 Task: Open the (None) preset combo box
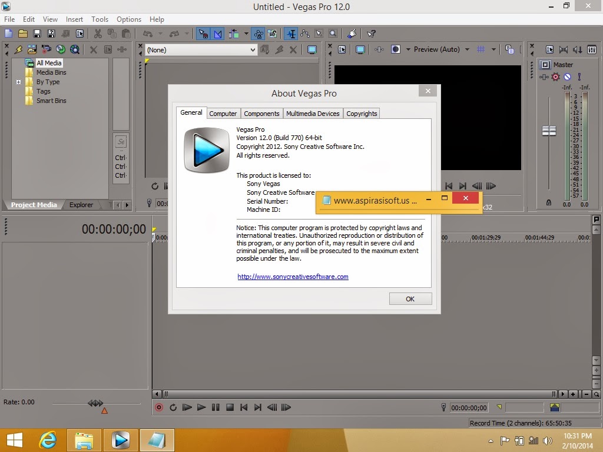[201, 50]
